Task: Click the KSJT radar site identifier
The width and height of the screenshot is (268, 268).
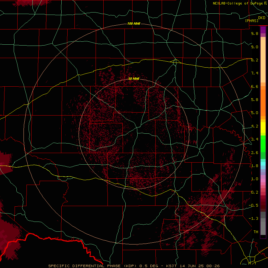Action: coord(172,266)
